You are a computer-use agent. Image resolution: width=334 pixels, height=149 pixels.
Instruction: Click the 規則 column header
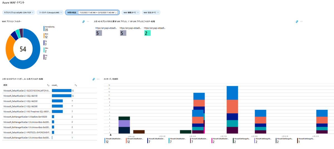tap(5, 85)
